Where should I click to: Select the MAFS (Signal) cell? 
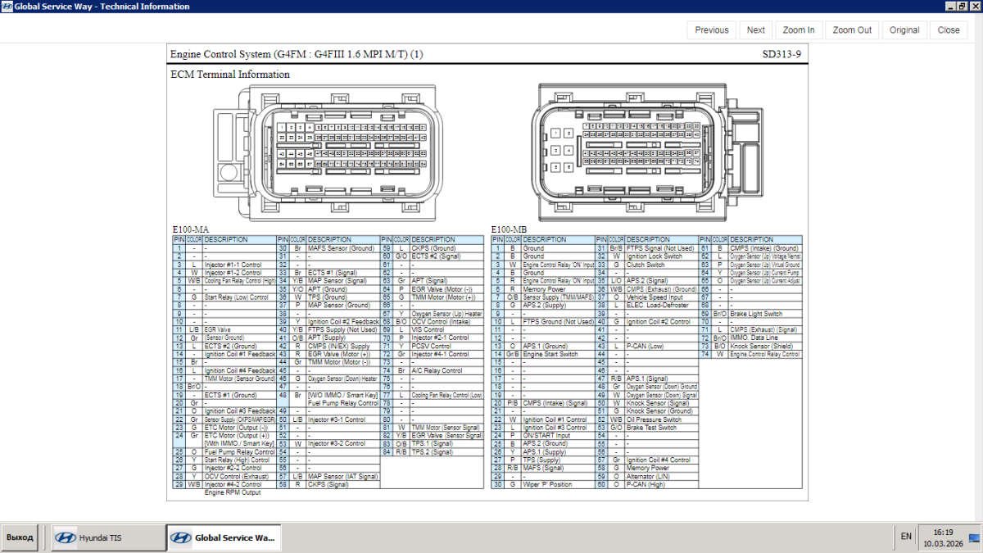559,468
